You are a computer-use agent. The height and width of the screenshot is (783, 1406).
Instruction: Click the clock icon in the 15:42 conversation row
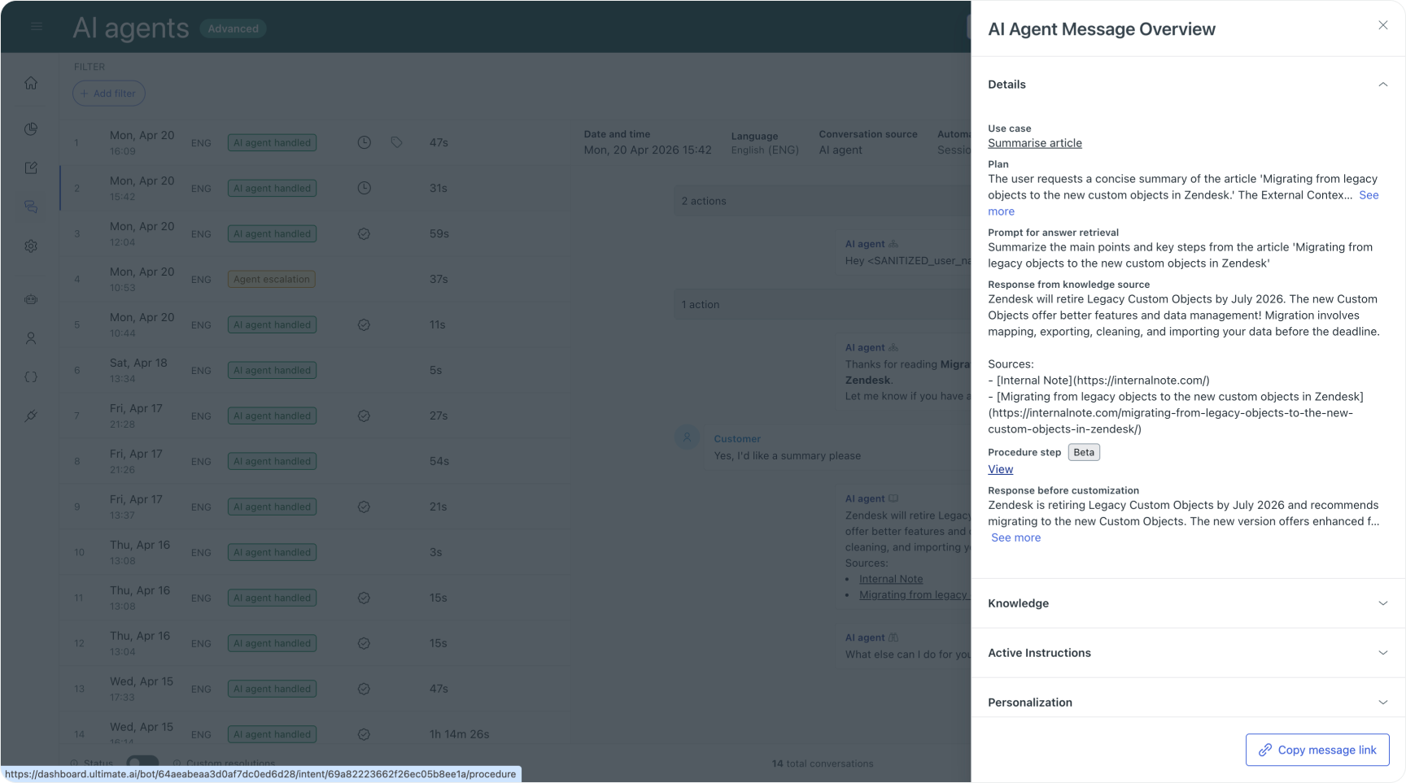[365, 188]
